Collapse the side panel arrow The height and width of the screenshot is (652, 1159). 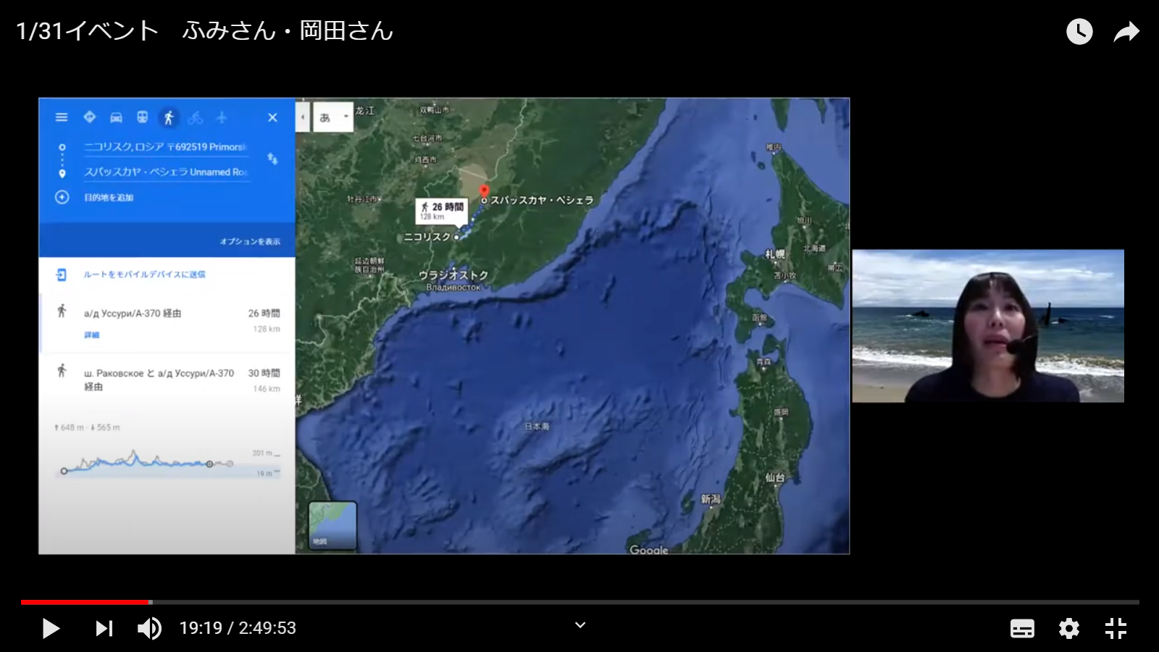pos(303,117)
